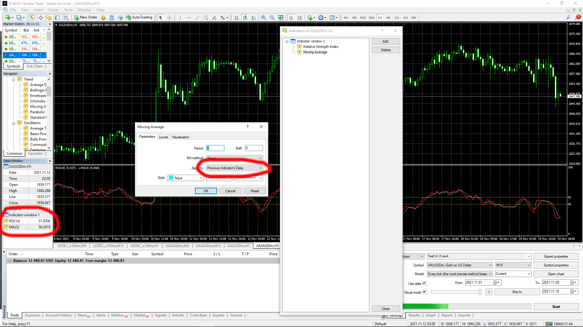Screen dimensions: 583x327
Task: Toggle the Visual mode checkbox
Action: [424, 292]
